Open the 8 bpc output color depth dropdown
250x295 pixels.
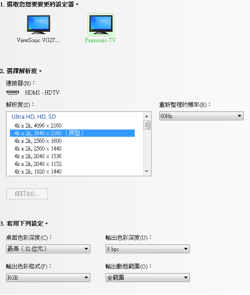[x=147, y=249]
